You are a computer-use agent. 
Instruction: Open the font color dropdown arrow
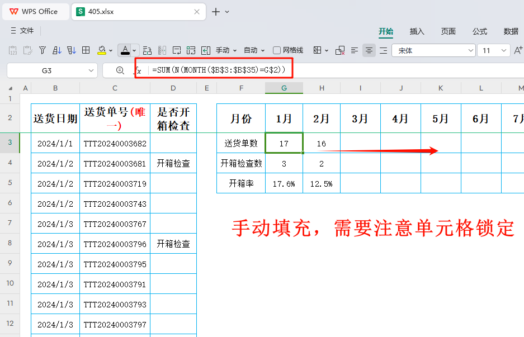tap(134, 51)
